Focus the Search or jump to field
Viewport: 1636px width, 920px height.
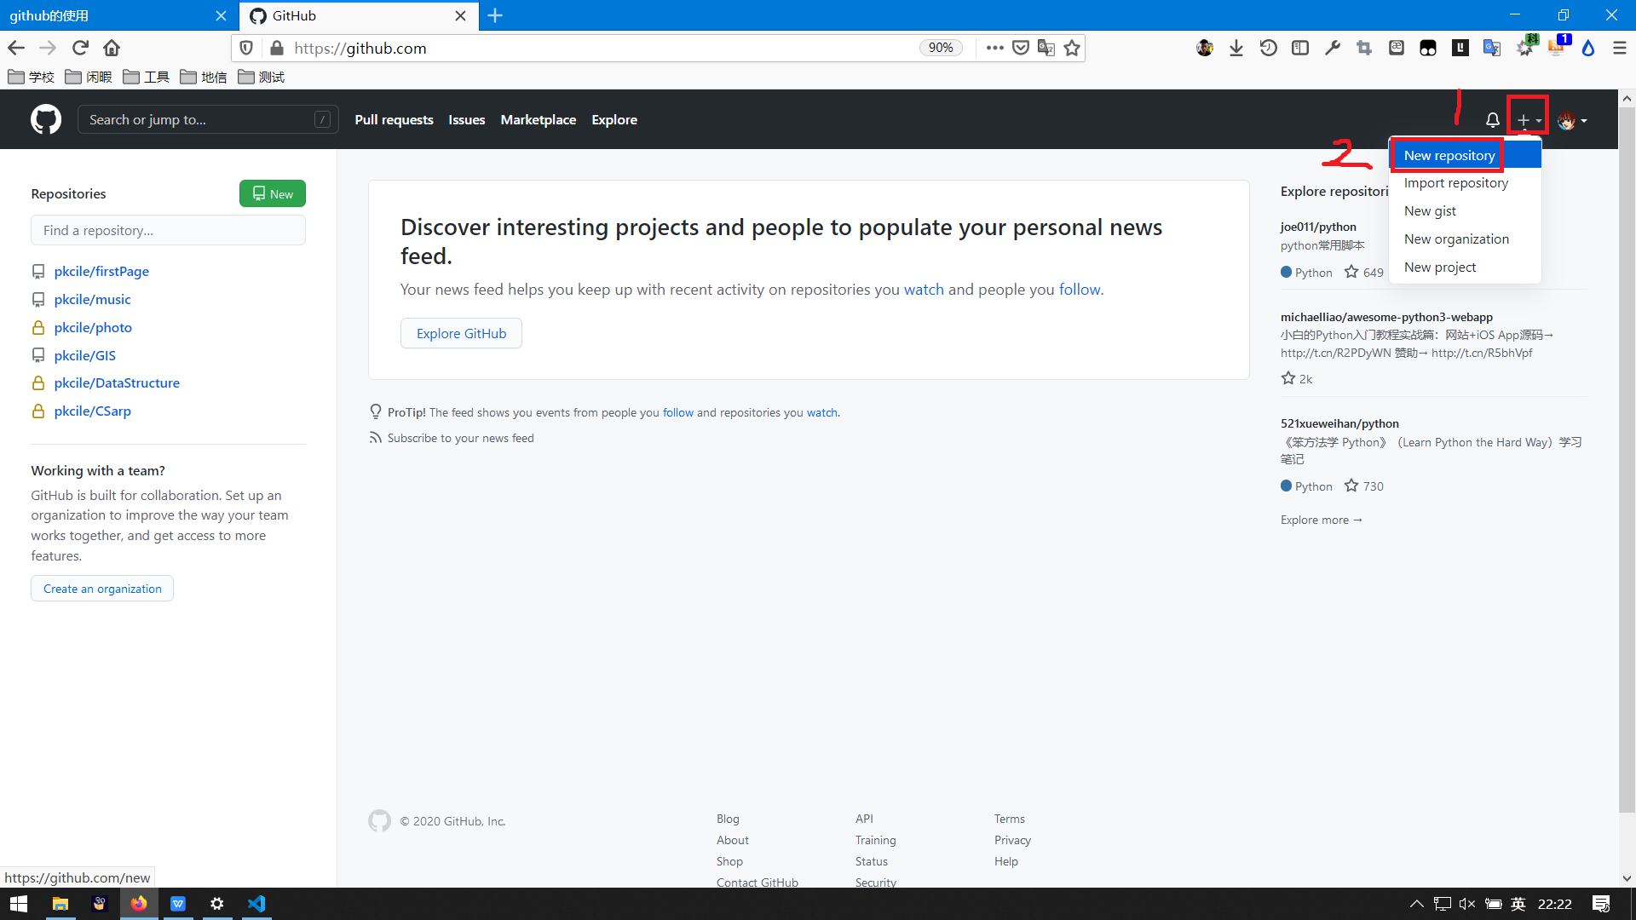pyautogui.click(x=208, y=119)
